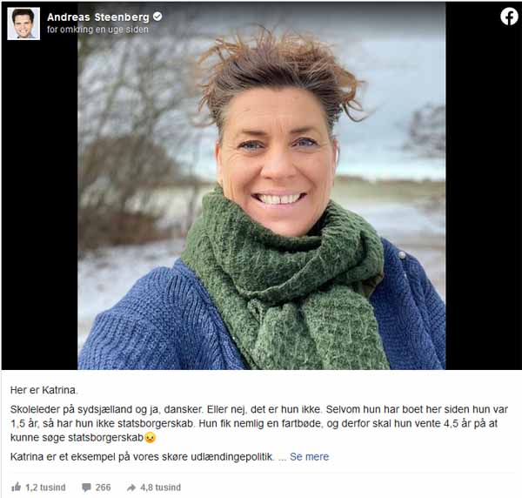Click the sentence 'Katrina er et eksempel'
Image resolution: width=522 pixels, height=498 pixels.
[x=143, y=456]
